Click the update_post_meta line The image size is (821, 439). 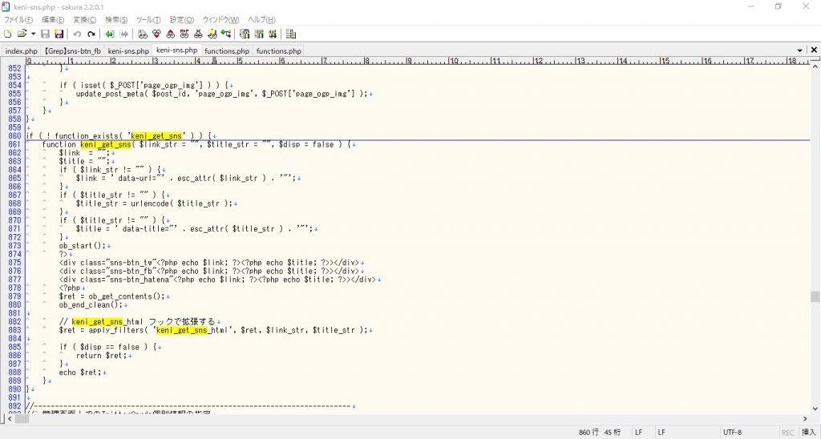pyautogui.click(x=221, y=94)
